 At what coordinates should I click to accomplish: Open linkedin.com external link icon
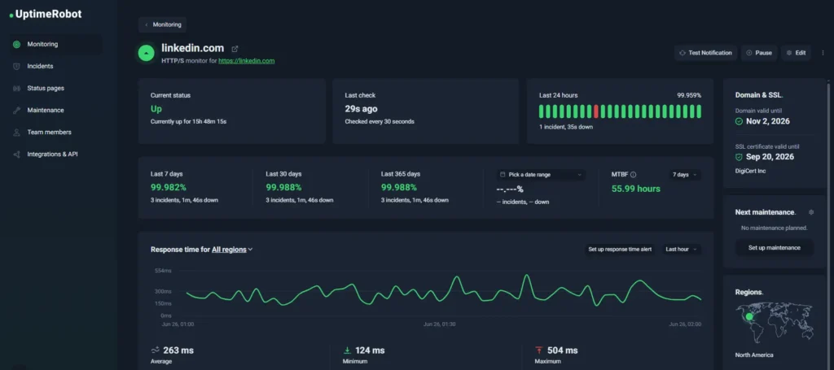235,49
